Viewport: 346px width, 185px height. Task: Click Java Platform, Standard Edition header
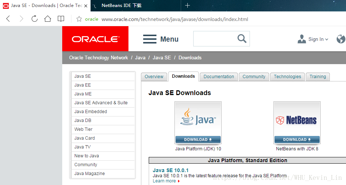click(247, 160)
